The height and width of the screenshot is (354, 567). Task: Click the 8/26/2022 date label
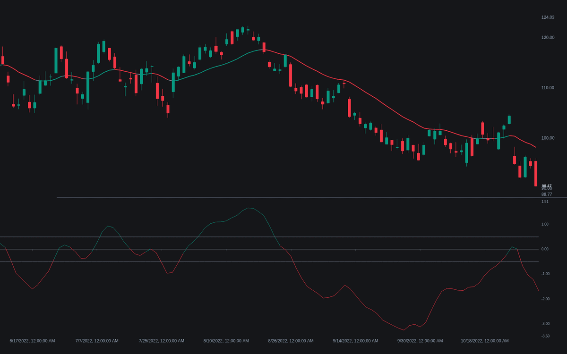point(291,341)
